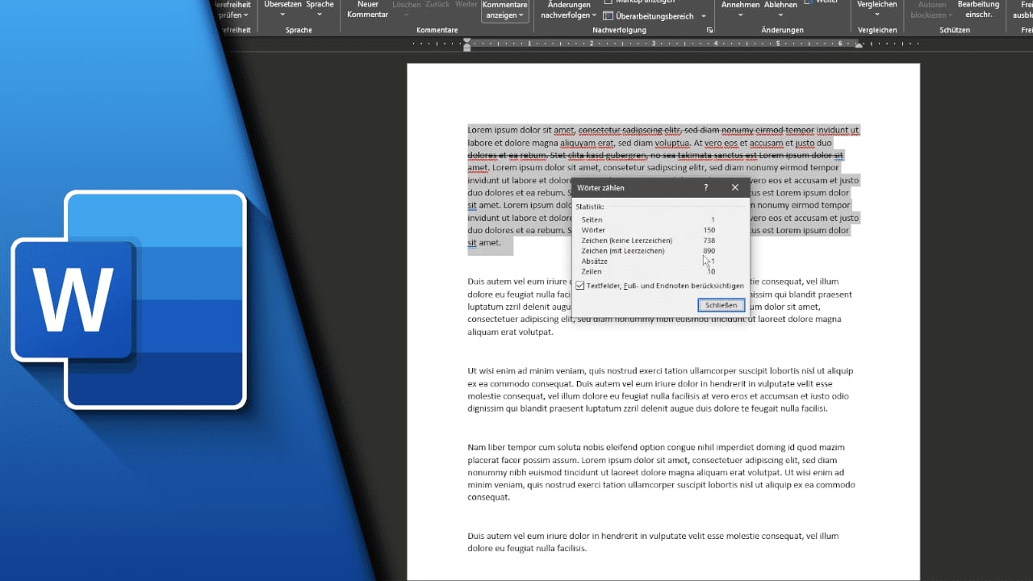Image resolution: width=1033 pixels, height=581 pixels.
Task: Open the Vergleichen compare dropdown
Action: click(877, 9)
